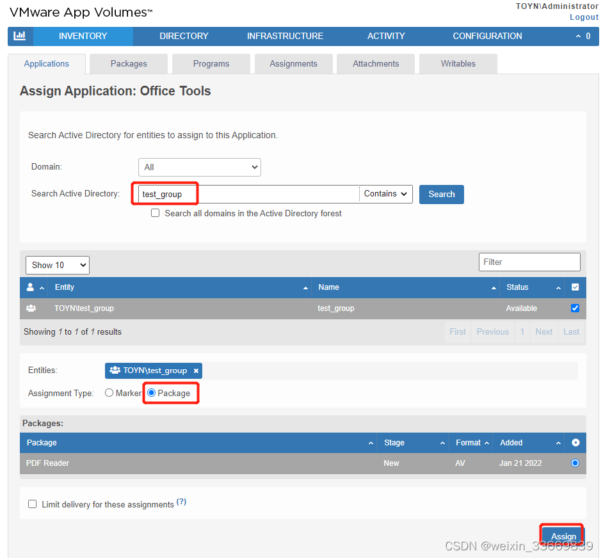Viewport: 603px width, 558px height.
Task: Sort by Status column arrow
Action: click(x=558, y=288)
